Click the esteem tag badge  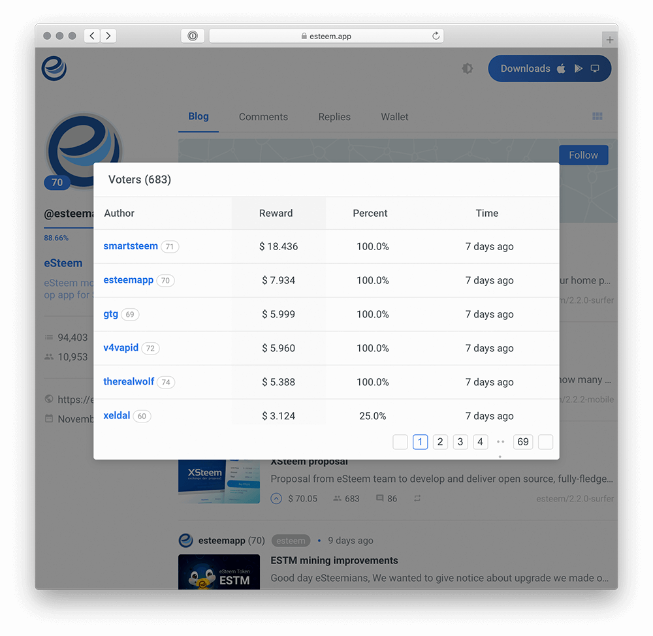(x=291, y=541)
